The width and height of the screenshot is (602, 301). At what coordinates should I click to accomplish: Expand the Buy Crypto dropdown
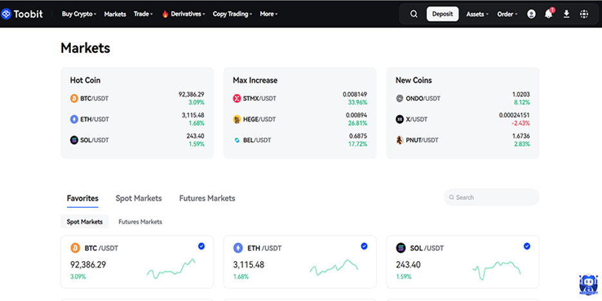pos(79,14)
